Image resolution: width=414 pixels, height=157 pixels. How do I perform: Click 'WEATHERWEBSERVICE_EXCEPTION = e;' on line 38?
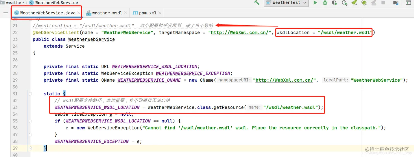[98, 141]
